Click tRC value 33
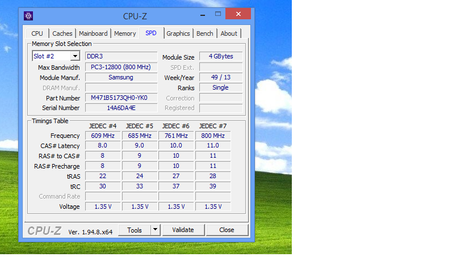The width and height of the screenshot is (465, 261). tap(140, 186)
